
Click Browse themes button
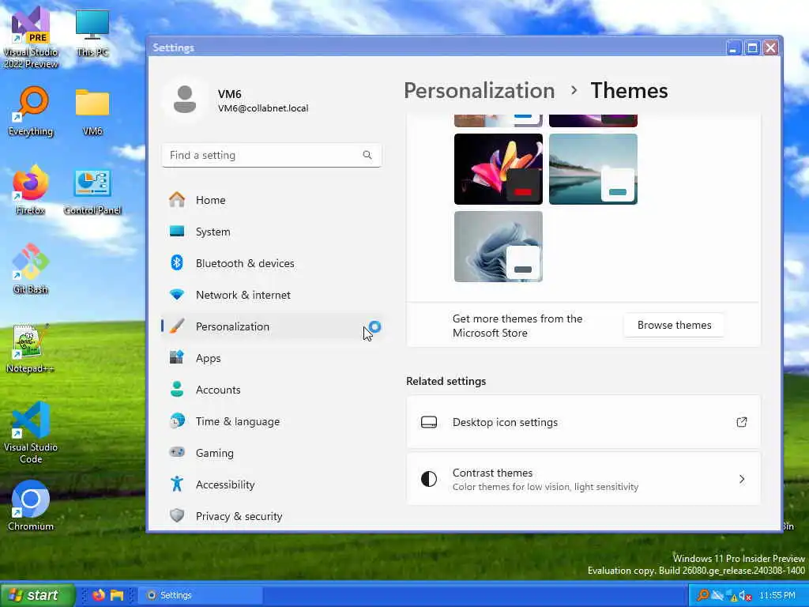pos(674,325)
